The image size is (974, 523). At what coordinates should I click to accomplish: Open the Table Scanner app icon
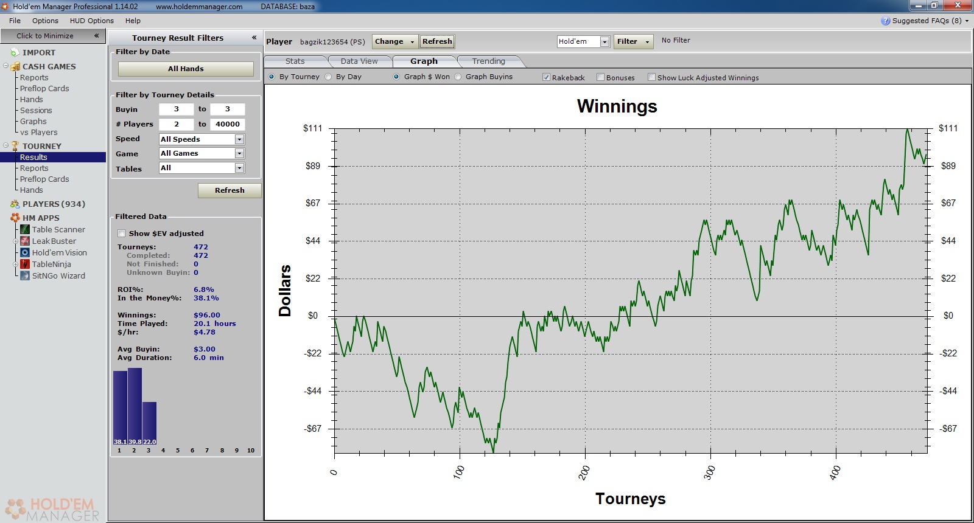pos(25,229)
